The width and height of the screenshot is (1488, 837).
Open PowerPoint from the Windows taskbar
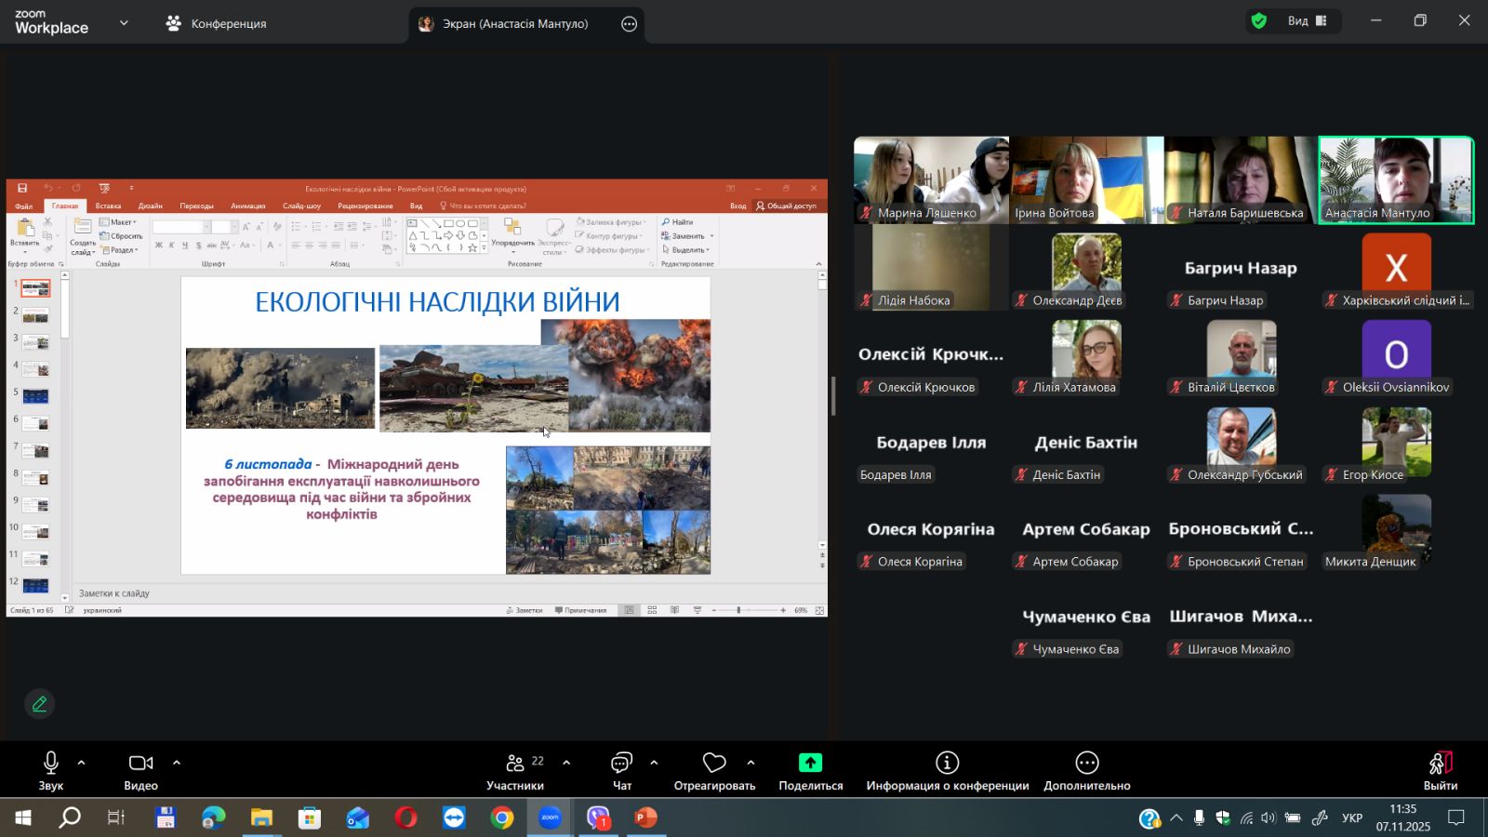coord(645,817)
